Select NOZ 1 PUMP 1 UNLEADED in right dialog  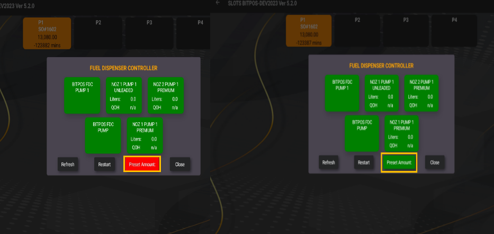pyautogui.click(x=381, y=93)
